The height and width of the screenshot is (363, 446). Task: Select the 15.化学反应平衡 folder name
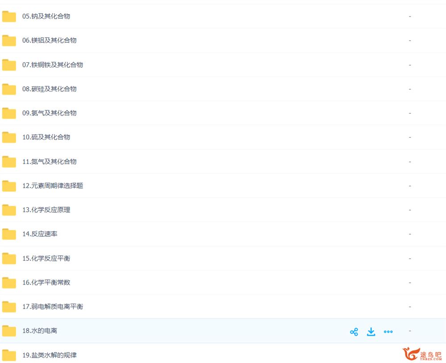pyautogui.click(x=46, y=258)
